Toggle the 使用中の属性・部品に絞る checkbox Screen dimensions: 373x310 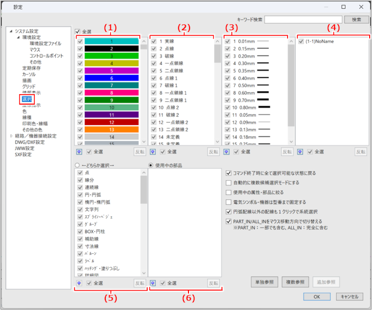tap(229, 193)
